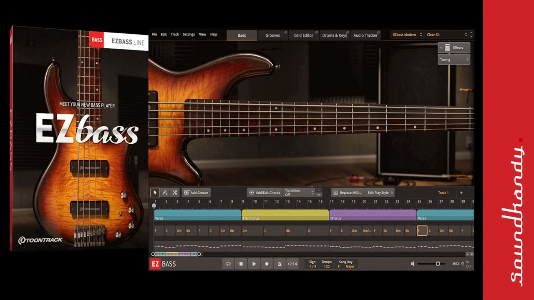The height and width of the screenshot is (300, 534).
Task: Toggle the 1234 count-in
Action: click(x=292, y=264)
